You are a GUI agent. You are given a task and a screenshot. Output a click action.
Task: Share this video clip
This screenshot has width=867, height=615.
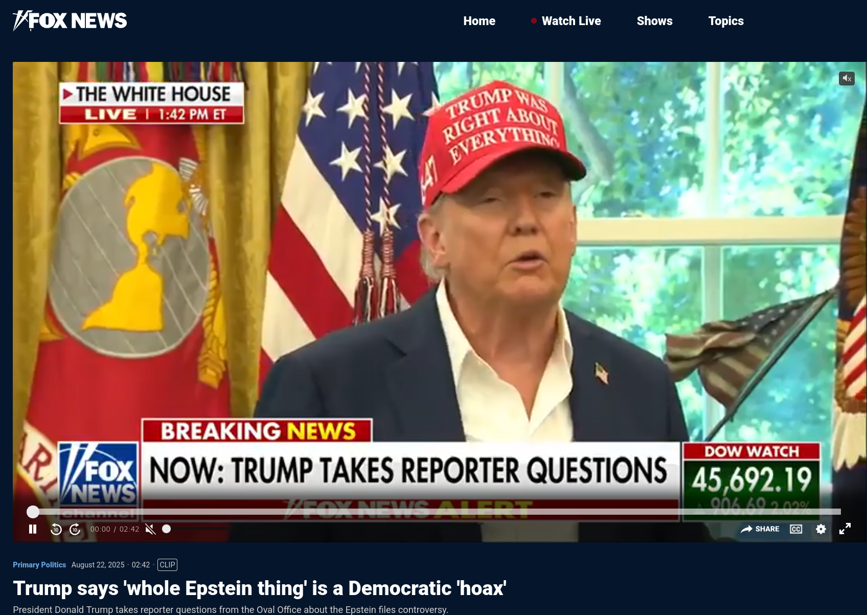[760, 529]
